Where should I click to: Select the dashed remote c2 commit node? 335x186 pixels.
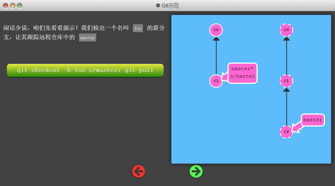tap(286, 132)
